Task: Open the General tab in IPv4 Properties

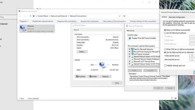Action: 164,17
